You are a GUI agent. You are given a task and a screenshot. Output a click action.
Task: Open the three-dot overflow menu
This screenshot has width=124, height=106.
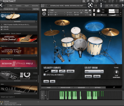point(101,5)
